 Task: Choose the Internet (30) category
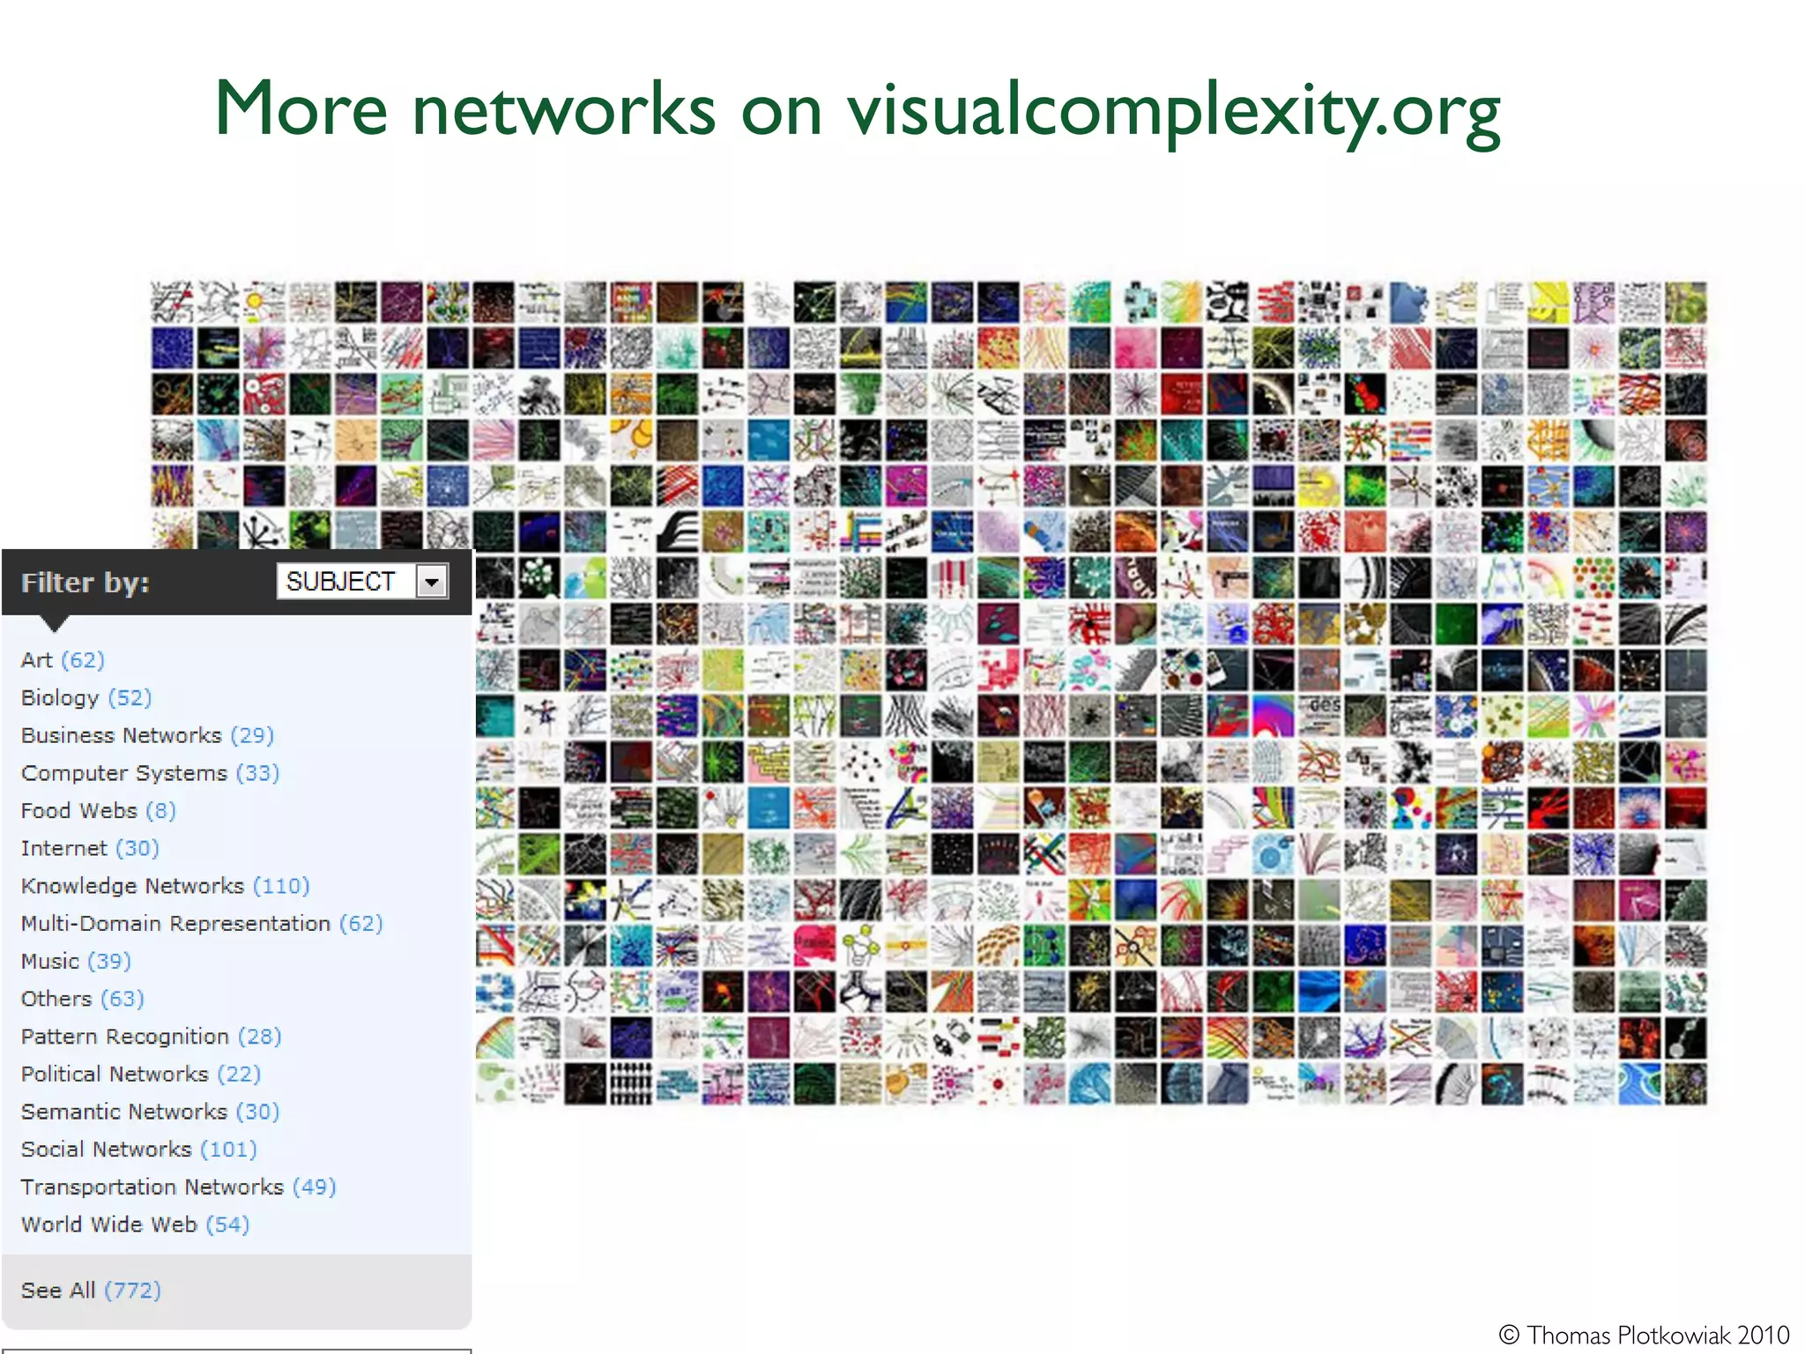point(90,848)
